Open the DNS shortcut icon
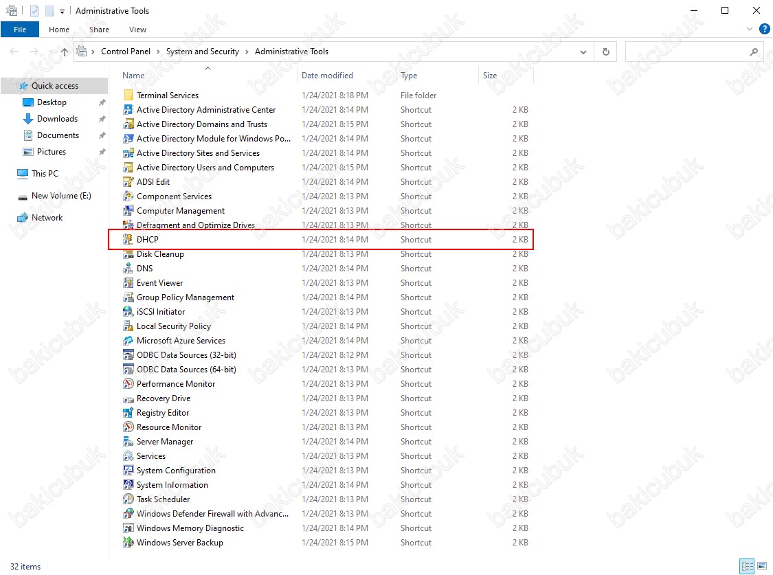The width and height of the screenshot is (773, 575). (x=128, y=269)
